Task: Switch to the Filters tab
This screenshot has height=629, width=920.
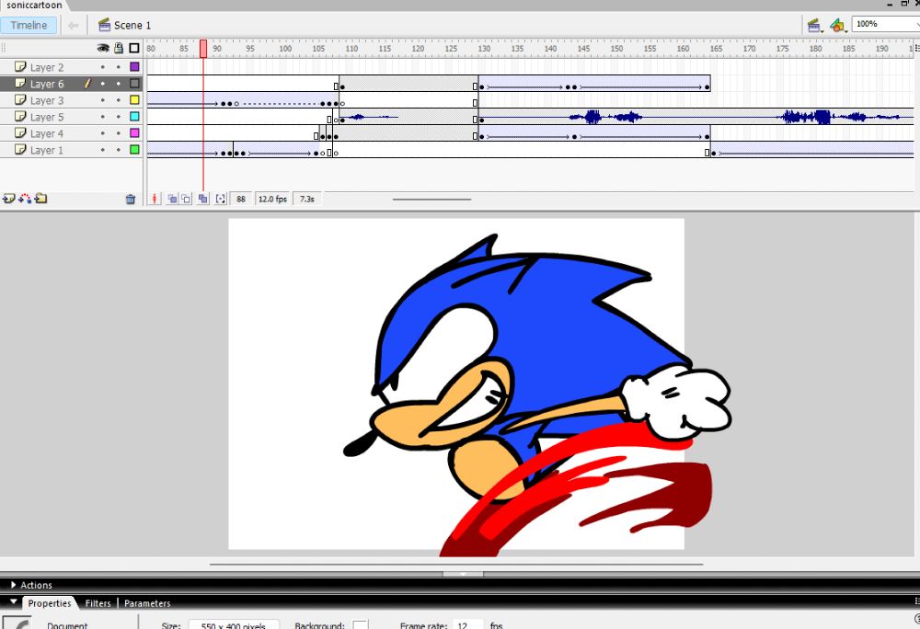Action: coord(98,603)
